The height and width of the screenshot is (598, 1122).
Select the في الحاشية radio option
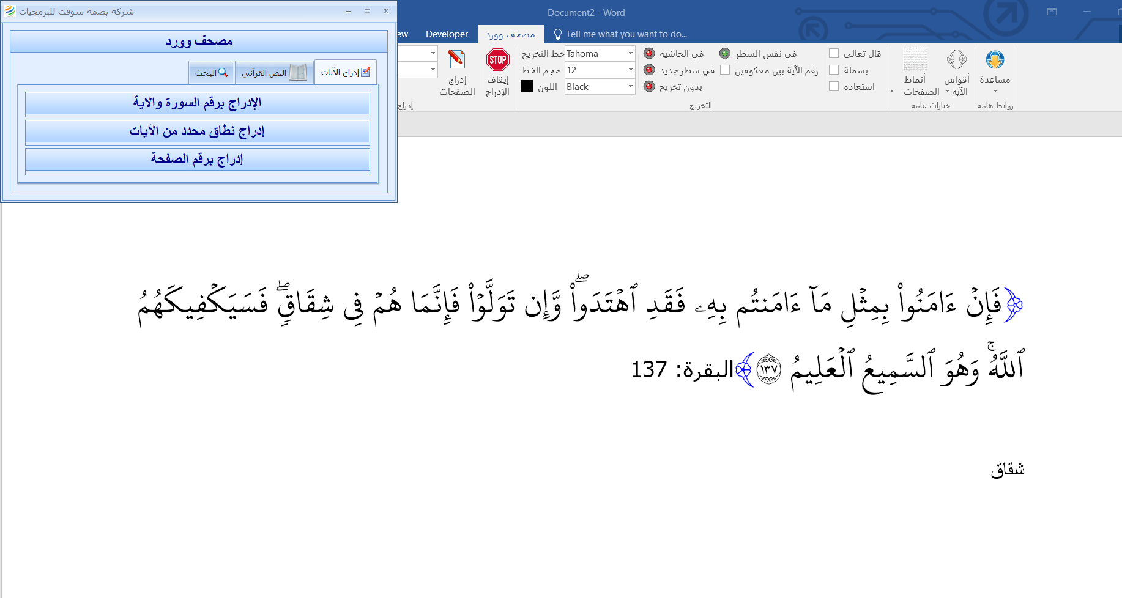(649, 54)
